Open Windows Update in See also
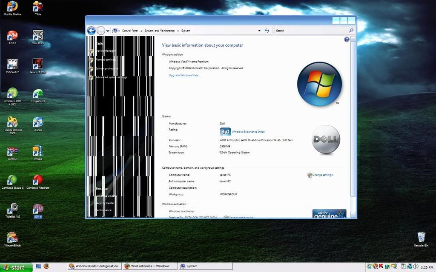The height and width of the screenshot is (272, 436). 107,196
